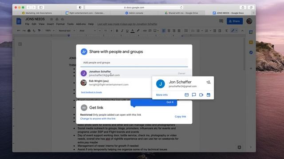Click the send email icon on contact card
The height and width of the screenshot is (159, 284).
point(186,95)
